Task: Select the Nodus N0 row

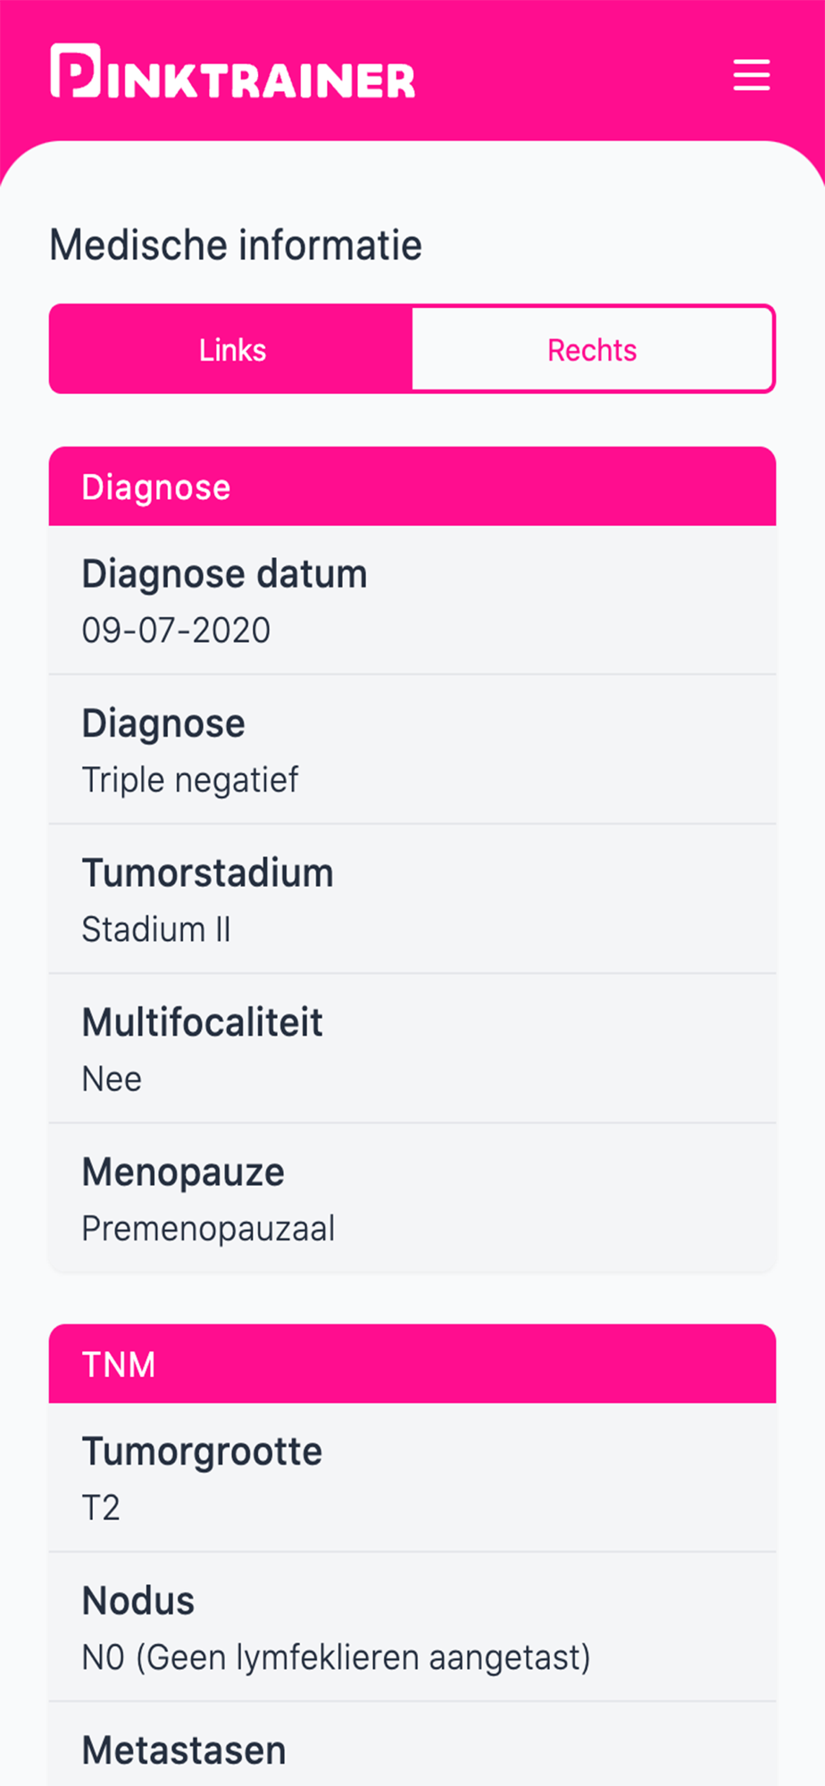Action: (x=412, y=1627)
